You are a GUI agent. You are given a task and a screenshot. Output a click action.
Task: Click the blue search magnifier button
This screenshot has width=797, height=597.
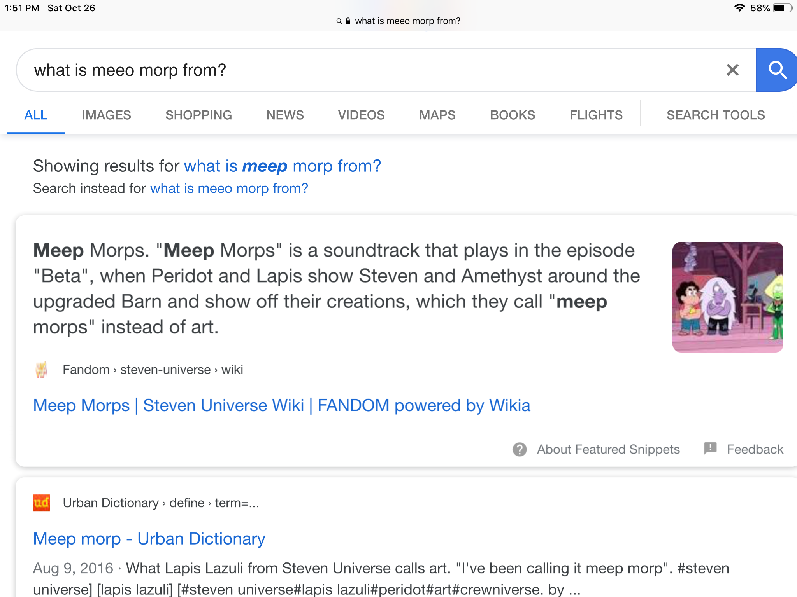[776, 70]
